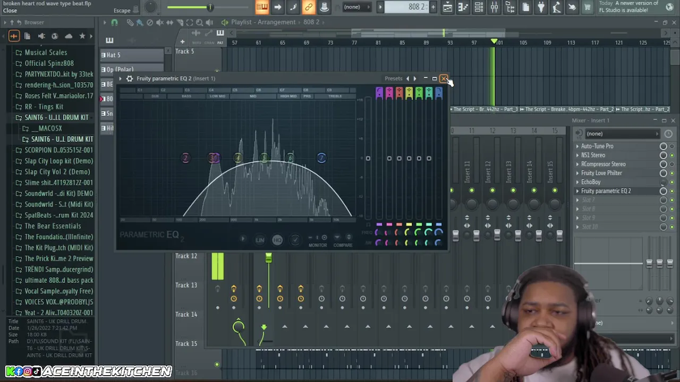The width and height of the screenshot is (680, 382).
Task: Open the shopping cart content library
Action: point(588,7)
